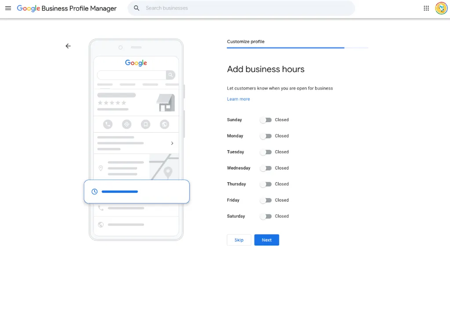Click the Customize profile step label
Screen dimensions: 450x314
[x=246, y=42]
